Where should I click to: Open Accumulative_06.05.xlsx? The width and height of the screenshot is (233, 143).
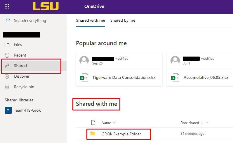pos(206,78)
